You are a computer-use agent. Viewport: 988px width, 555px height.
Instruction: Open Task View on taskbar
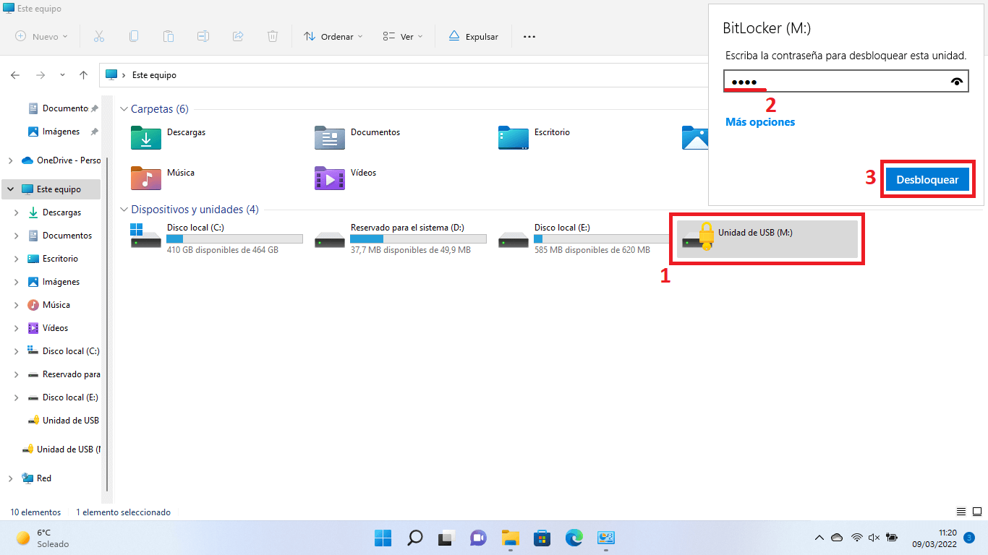446,538
